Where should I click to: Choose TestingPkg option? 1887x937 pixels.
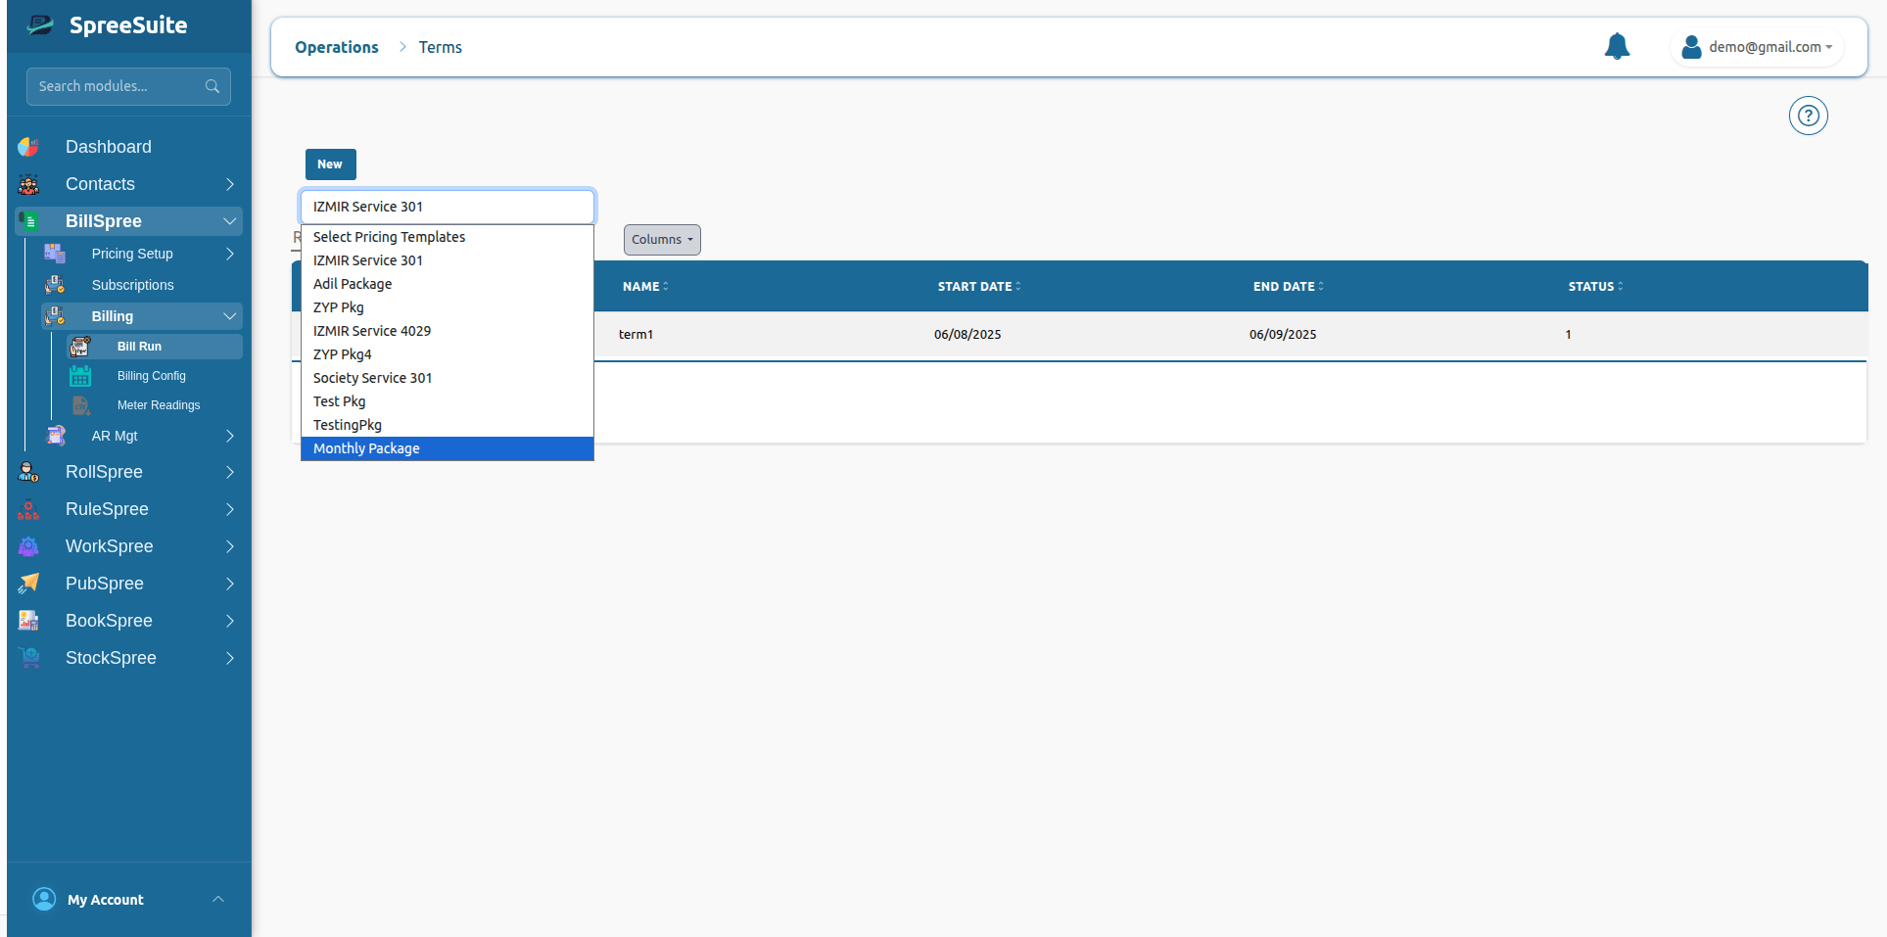pos(448,425)
